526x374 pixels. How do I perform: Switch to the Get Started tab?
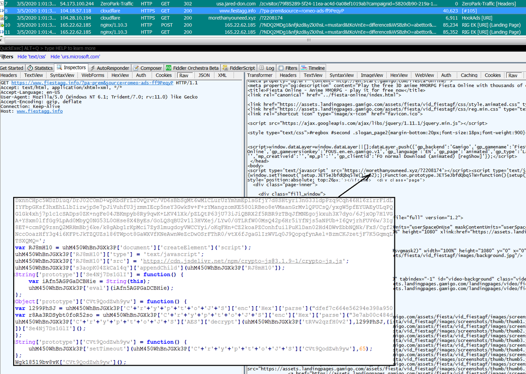point(12,68)
